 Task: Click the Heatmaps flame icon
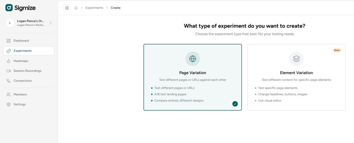click(x=9, y=61)
